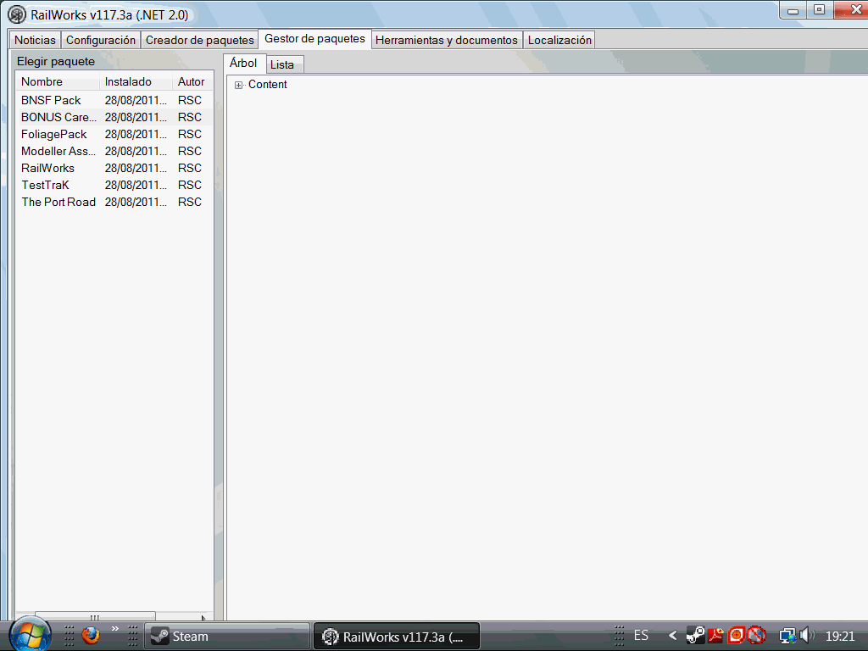Launch Firefox from the quick launch bar
The image size is (868, 651).
click(91, 635)
